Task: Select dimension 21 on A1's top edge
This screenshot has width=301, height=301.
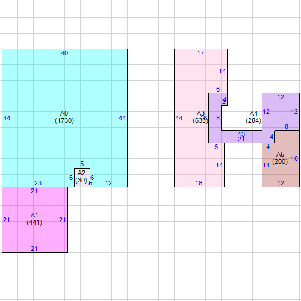Action: click(34, 191)
